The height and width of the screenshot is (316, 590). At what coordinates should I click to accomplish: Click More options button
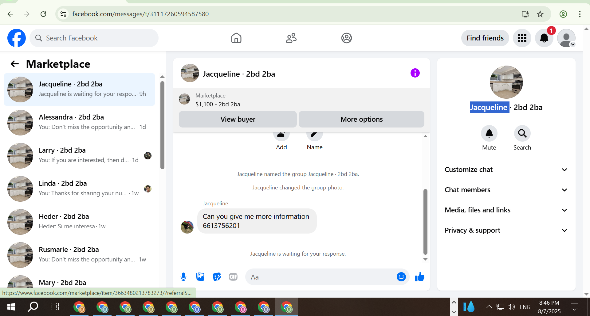pyautogui.click(x=361, y=119)
